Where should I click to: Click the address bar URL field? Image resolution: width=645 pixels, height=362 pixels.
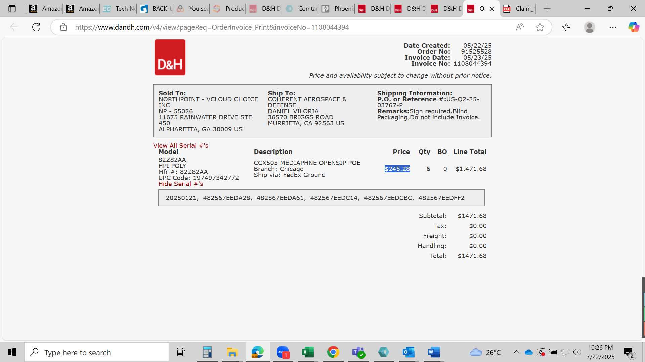[212, 27]
